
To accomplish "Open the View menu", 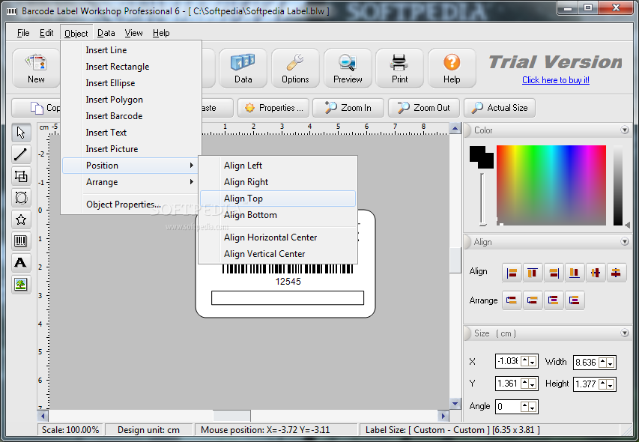I will click(x=133, y=33).
